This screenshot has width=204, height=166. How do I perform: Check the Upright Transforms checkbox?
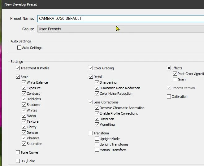coord(97,144)
